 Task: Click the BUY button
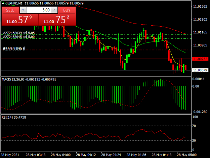pyautogui.click(x=67, y=10)
